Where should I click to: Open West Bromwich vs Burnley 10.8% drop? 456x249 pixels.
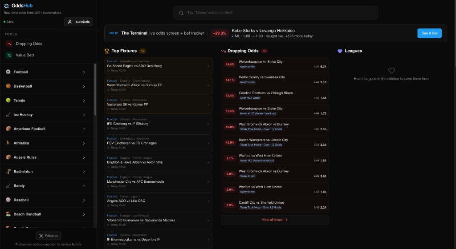click(x=275, y=127)
